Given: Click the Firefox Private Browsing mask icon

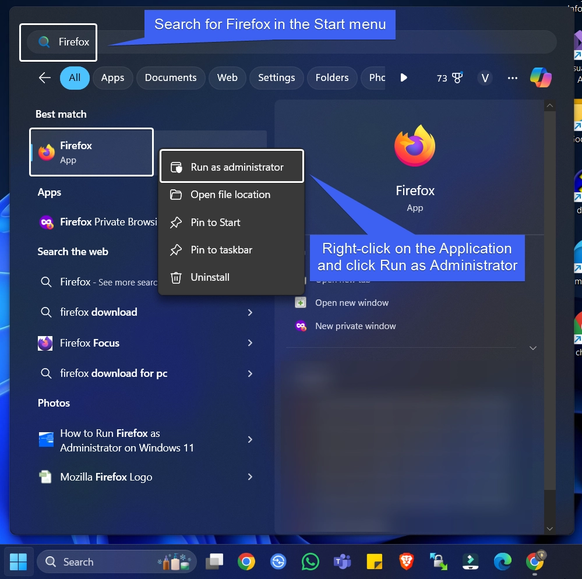Looking at the screenshot, I should coord(47,223).
